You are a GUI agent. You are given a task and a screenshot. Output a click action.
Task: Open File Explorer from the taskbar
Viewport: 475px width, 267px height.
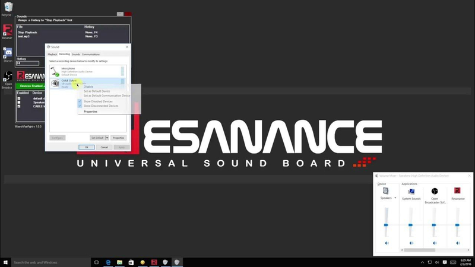[x=120, y=262]
